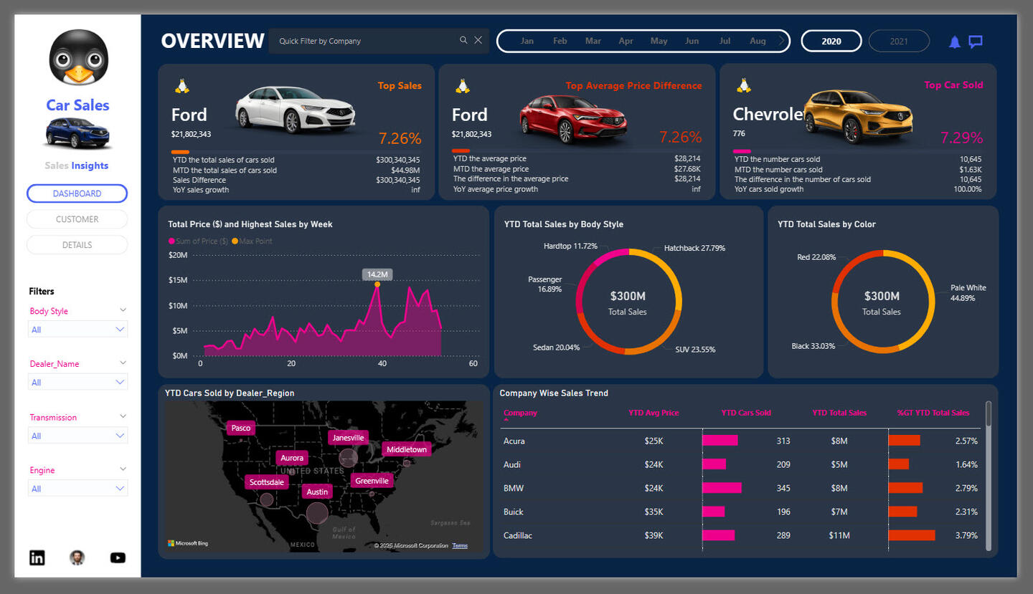Click penguin icon on Top Average Price card
1033x594 pixels.
pos(463,86)
